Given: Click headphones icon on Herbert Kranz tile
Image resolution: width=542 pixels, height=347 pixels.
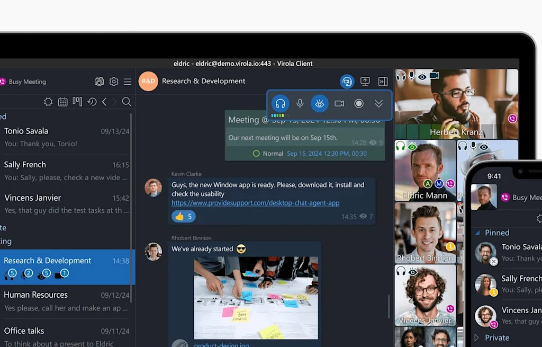Looking at the screenshot, I should click(x=401, y=75).
